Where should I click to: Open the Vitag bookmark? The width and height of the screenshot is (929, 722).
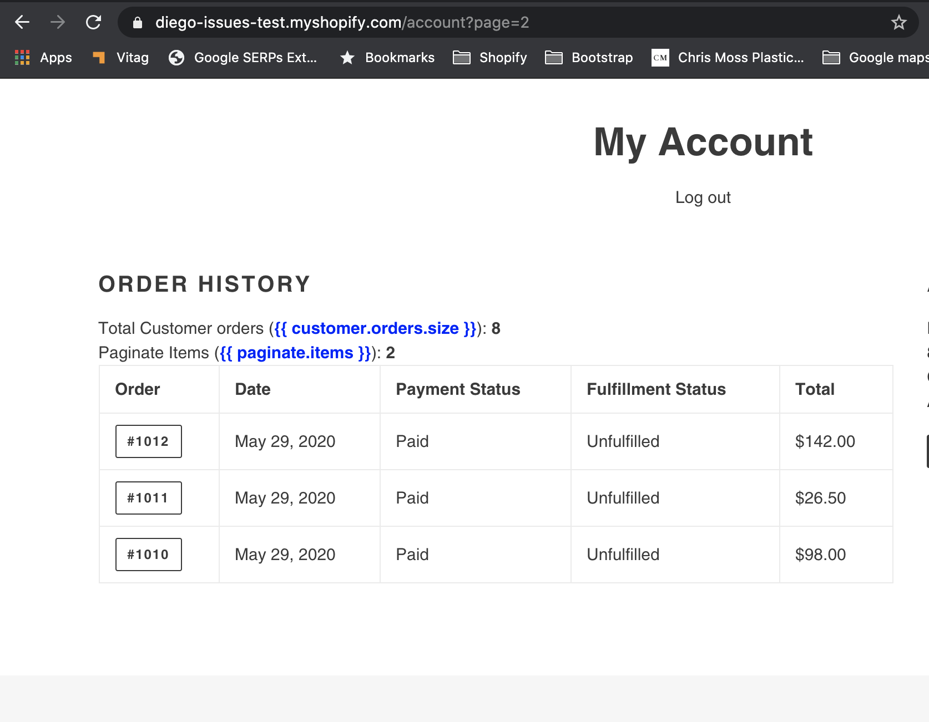point(121,58)
